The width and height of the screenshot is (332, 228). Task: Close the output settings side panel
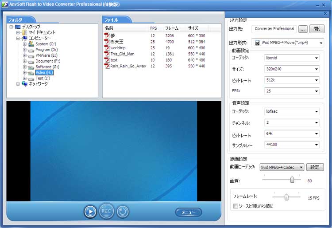(325, 14)
